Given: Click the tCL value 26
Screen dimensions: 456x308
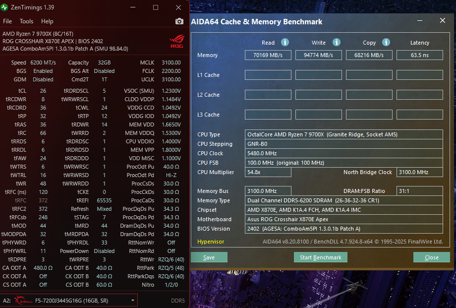Looking at the screenshot, I should [43, 91].
